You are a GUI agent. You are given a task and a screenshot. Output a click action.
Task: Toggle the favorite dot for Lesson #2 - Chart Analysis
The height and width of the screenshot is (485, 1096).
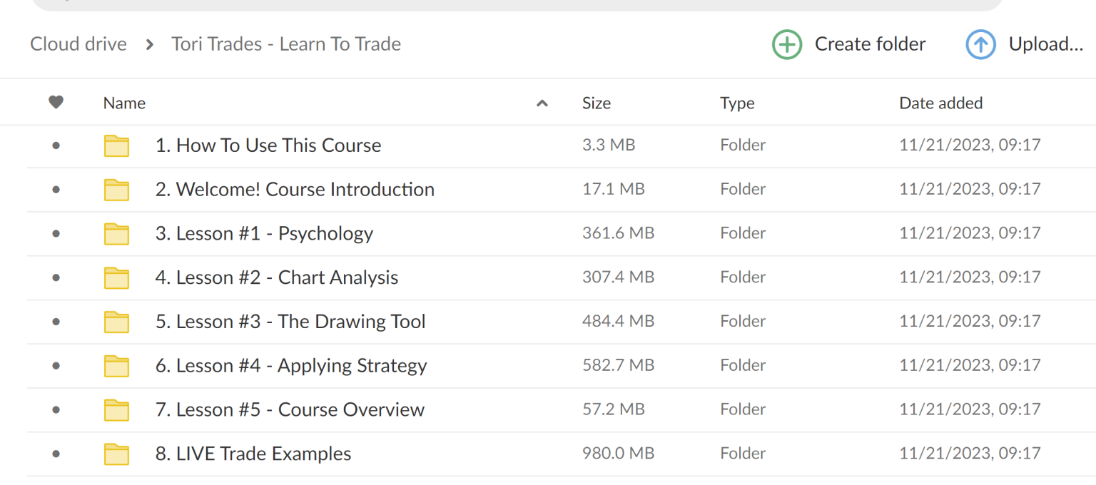point(56,277)
